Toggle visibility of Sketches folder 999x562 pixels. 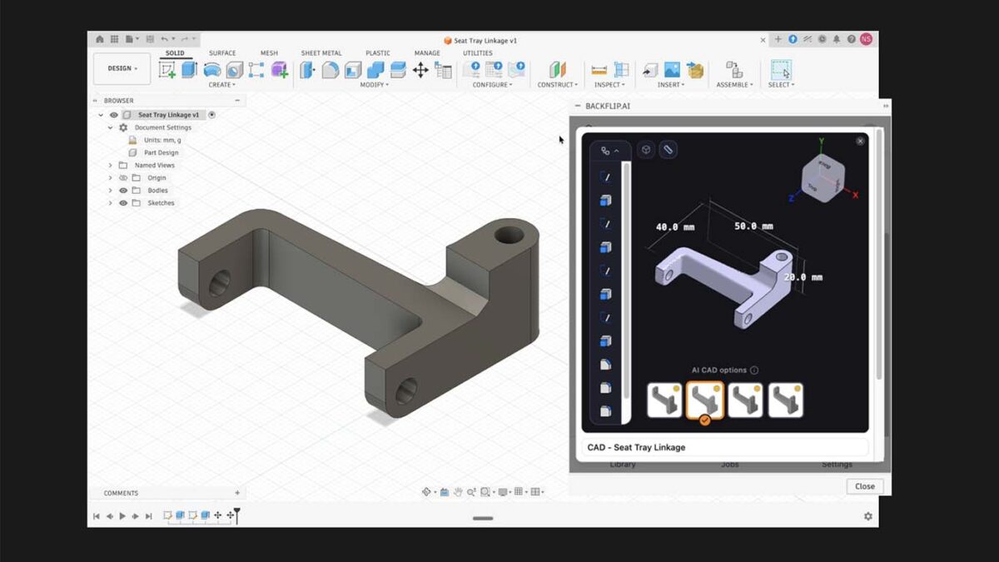coord(123,203)
